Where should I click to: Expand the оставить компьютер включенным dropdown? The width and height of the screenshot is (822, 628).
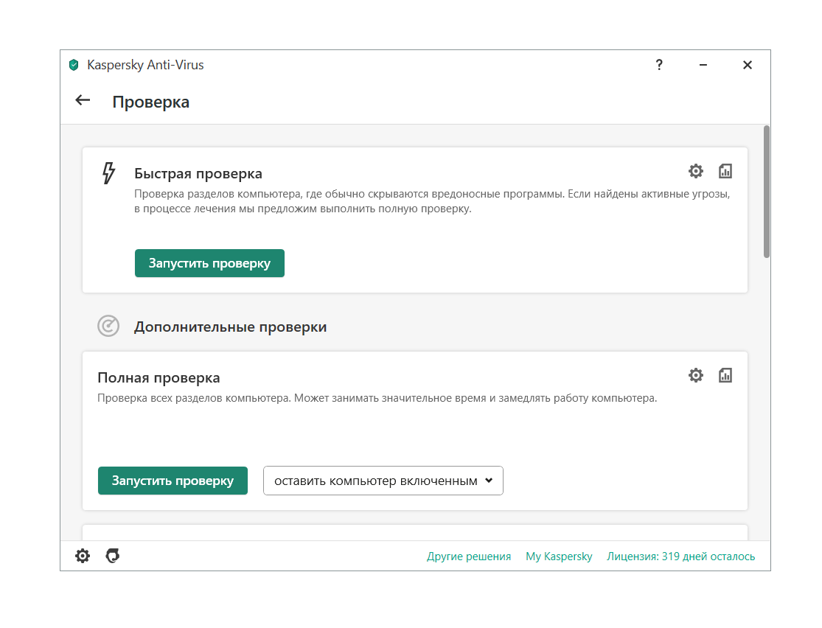(x=383, y=481)
